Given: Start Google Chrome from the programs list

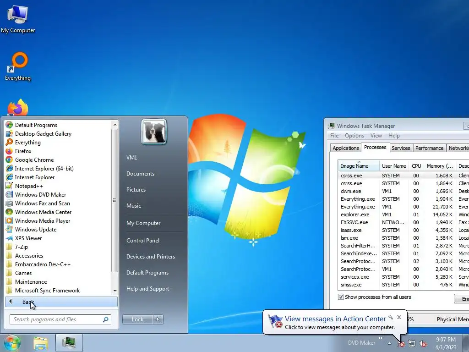Looking at the screenshot, I should point(34,160).
